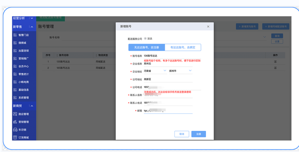The image size is (299, 152).
Task: Focus the 企业名称 field with 郑州云
Action: coord(168,64)
